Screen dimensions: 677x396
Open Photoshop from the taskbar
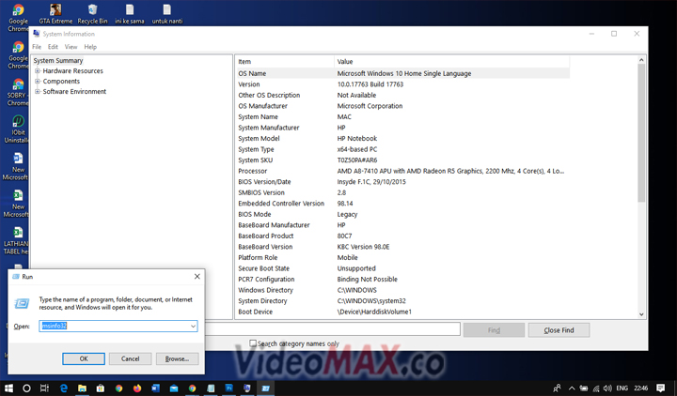tap(228, 388)
